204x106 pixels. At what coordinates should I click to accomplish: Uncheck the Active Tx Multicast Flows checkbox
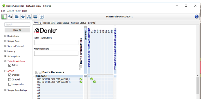(x=10, y=65)
